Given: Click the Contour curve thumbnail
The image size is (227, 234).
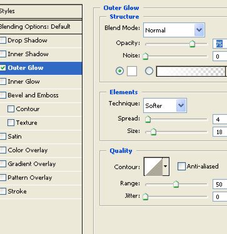Looking at the screenshot, I should point(153,167).
